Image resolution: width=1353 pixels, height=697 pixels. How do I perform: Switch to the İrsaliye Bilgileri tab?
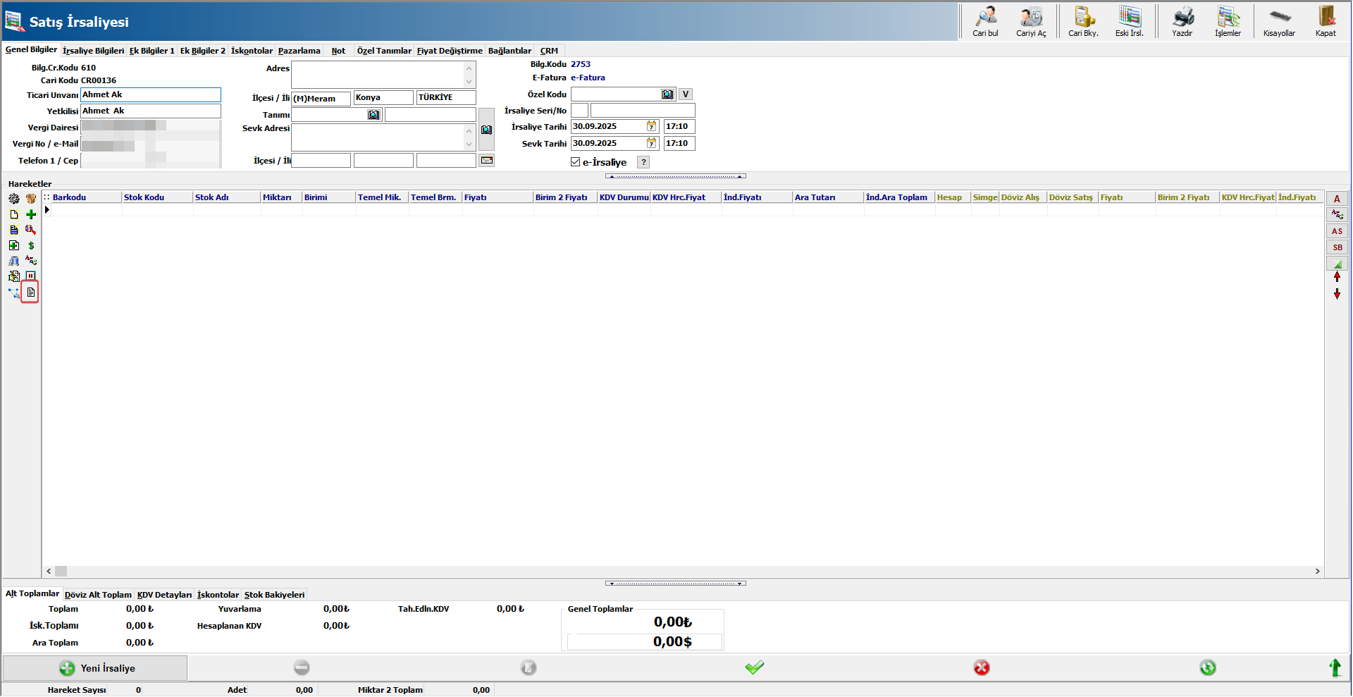(x=93, y=51)
